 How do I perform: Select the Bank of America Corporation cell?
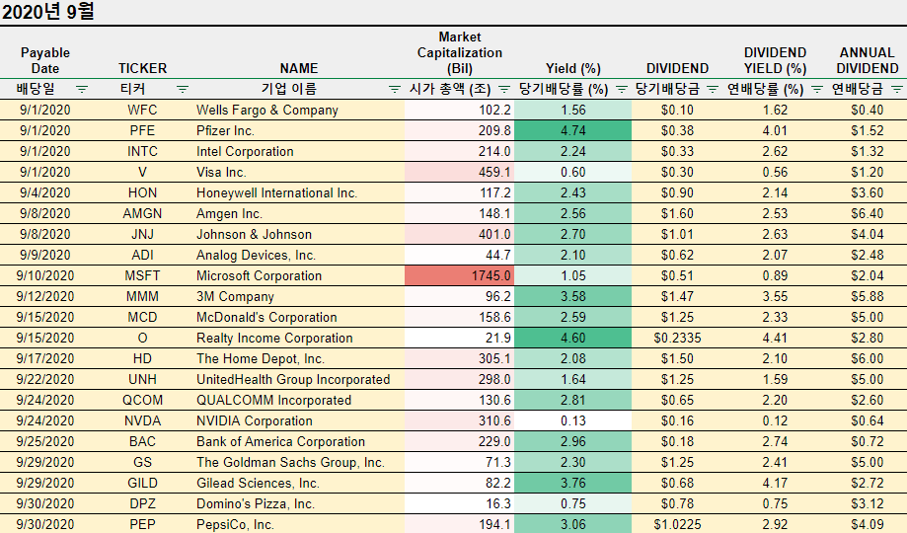coord(298,441)
